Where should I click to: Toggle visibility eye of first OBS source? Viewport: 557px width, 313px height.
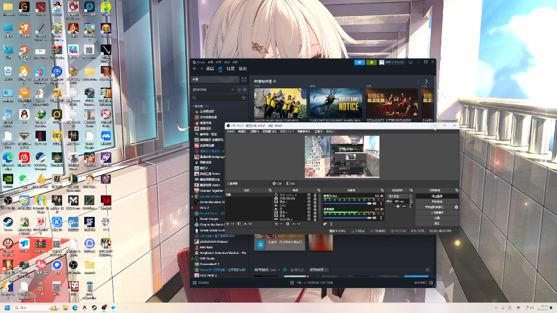coord(309,195)
